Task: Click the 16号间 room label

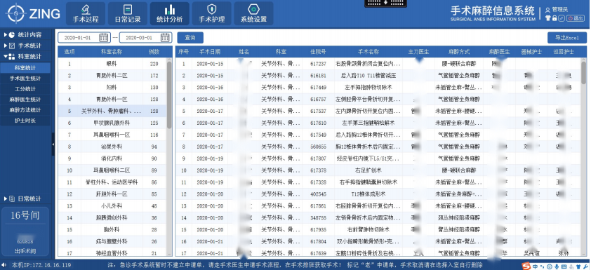Action: (x=25, y=215)
